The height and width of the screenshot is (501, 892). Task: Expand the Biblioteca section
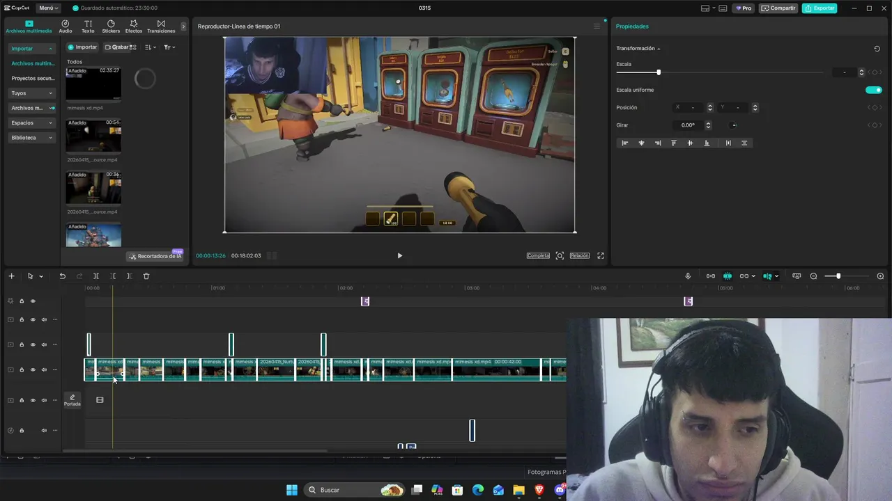[32, 138]
